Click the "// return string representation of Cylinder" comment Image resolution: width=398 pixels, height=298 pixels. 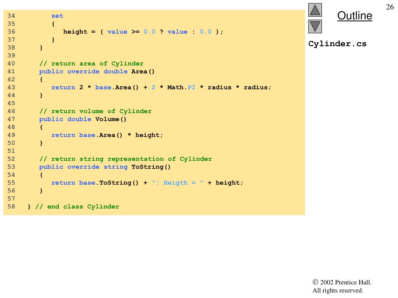(126, 159)
